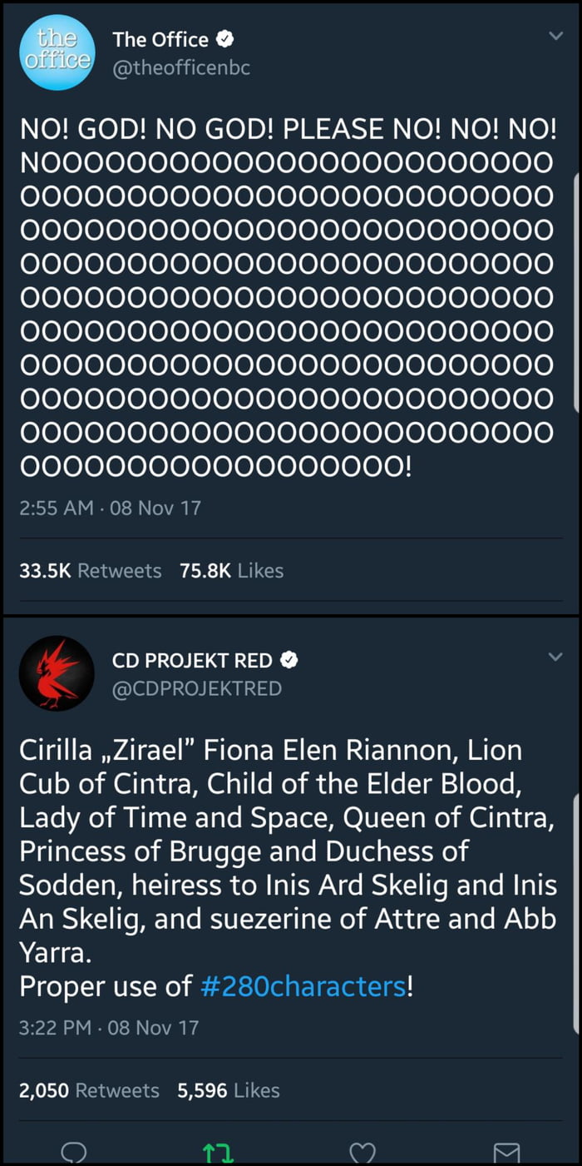Share the tweet via envelope message icon
This screenshot has width=582, height=1166.
(506, 1152)
